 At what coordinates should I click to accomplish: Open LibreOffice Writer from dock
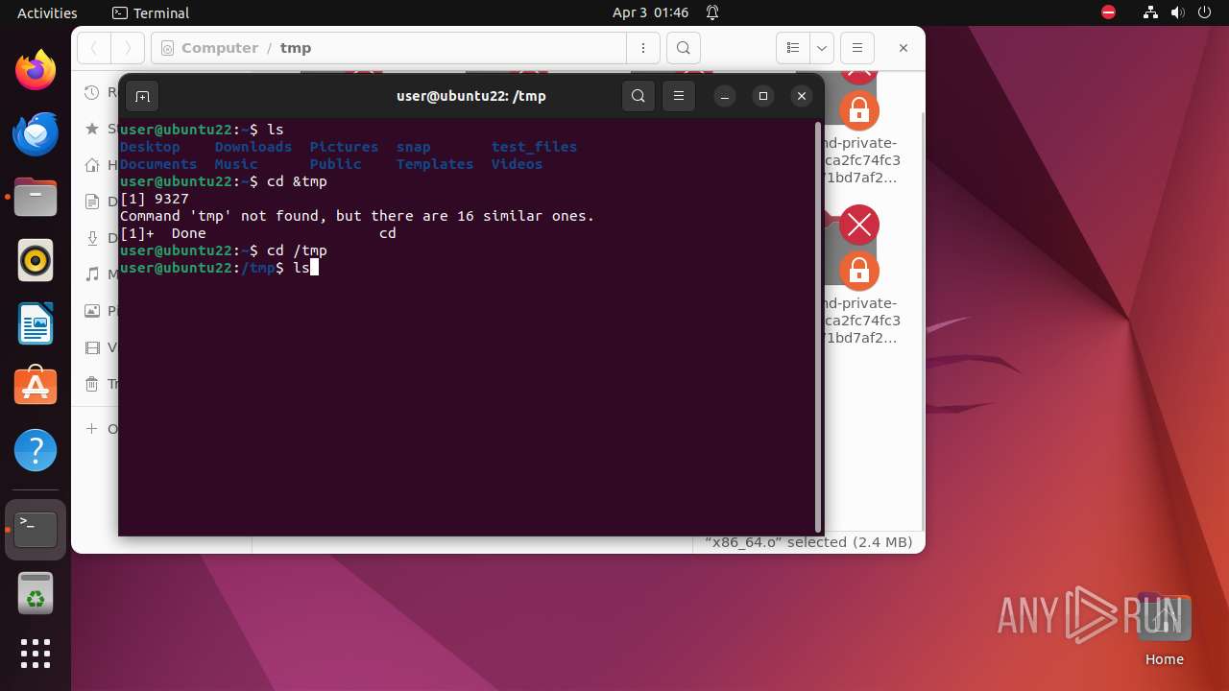click(x=36, y=323)
